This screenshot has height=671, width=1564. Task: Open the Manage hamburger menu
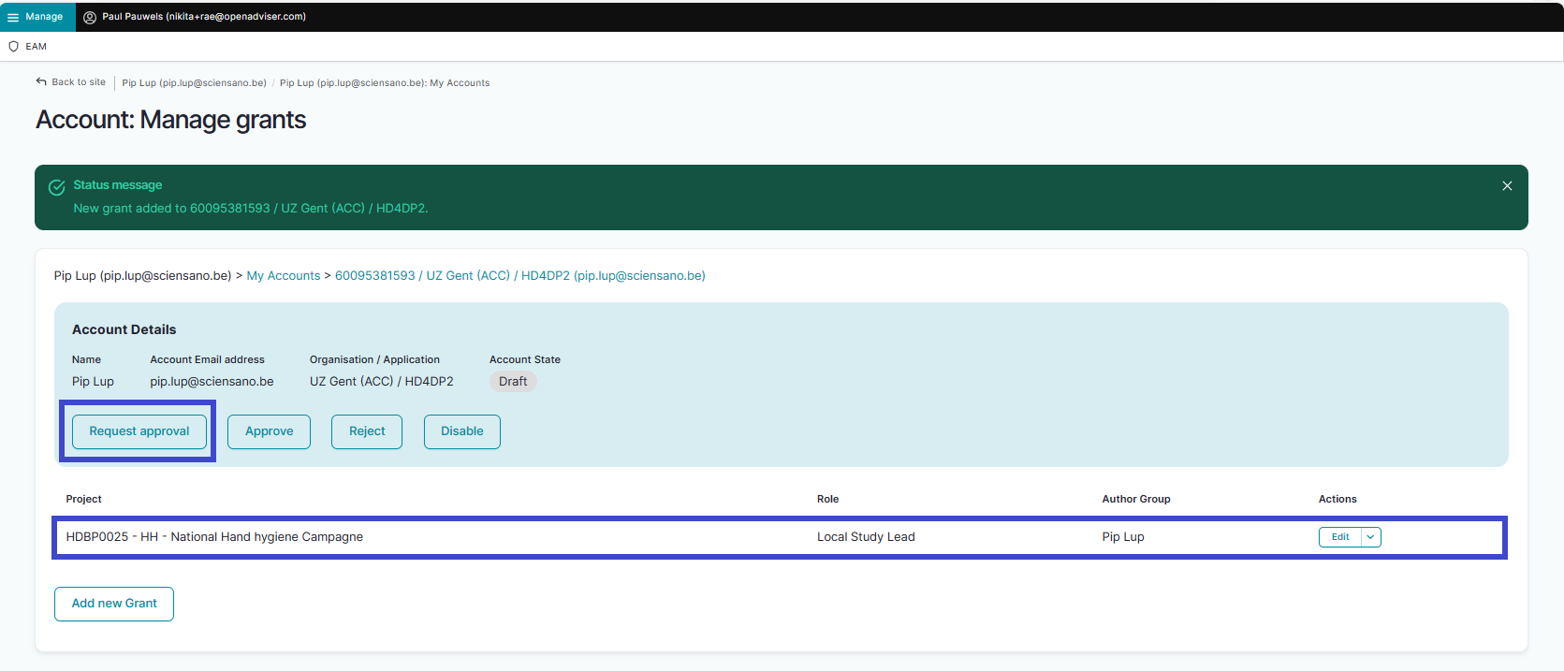(13, 17)
